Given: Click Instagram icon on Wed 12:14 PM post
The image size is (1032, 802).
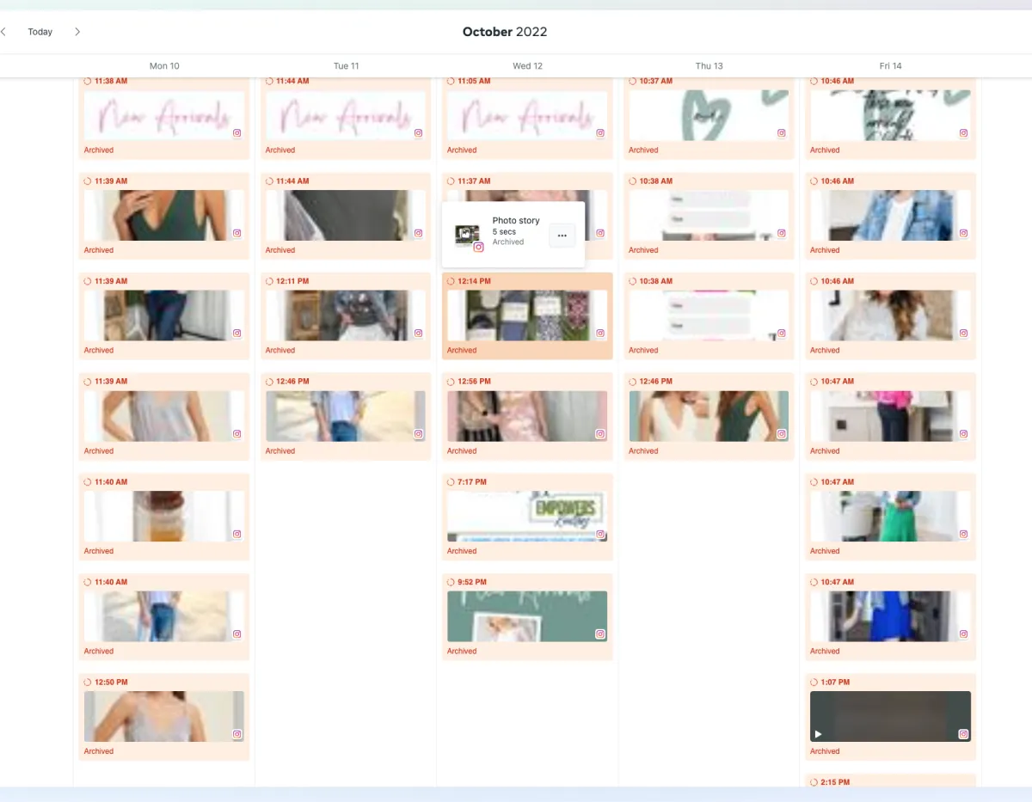Looking at the screenshot, I should pos(600,334).
